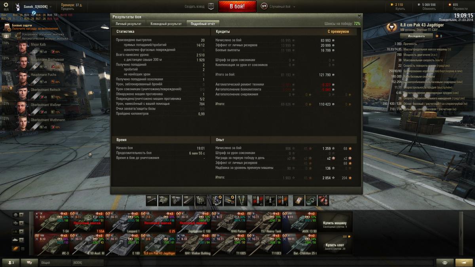Click Исследовать for the Jagdtiger
Screen dimensions: 475x267
click(416, 36)
